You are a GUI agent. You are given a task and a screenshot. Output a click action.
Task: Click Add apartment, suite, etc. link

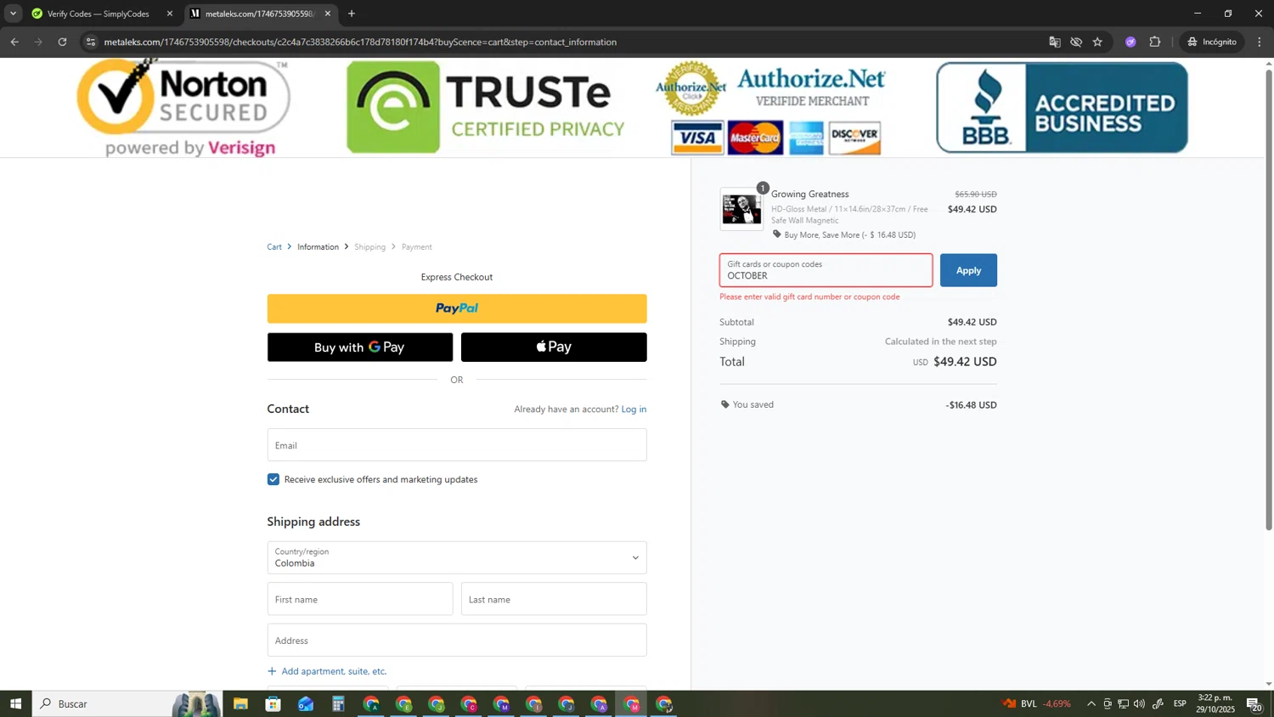coord(327,671)
